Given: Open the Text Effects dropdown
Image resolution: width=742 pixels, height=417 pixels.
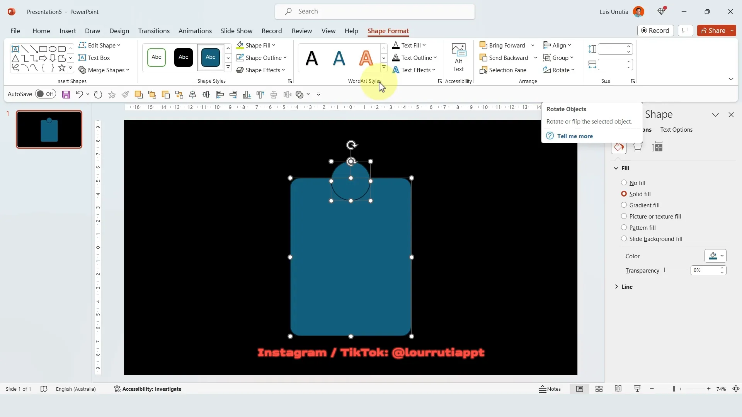Looking at the screenshot, I should 414,70.
